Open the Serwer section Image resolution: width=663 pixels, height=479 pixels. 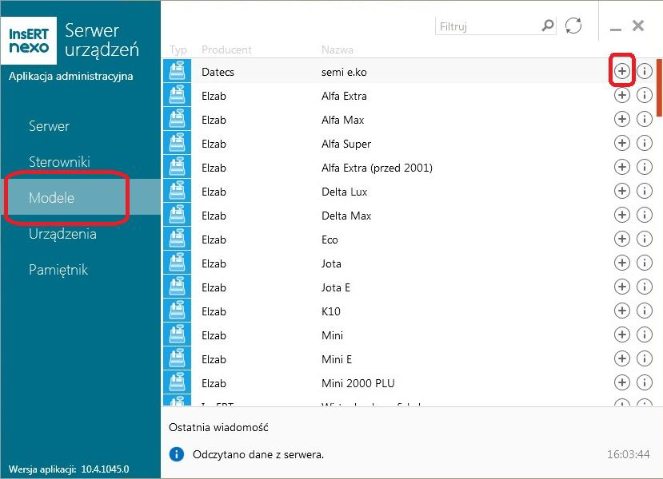tap(49, 126)
